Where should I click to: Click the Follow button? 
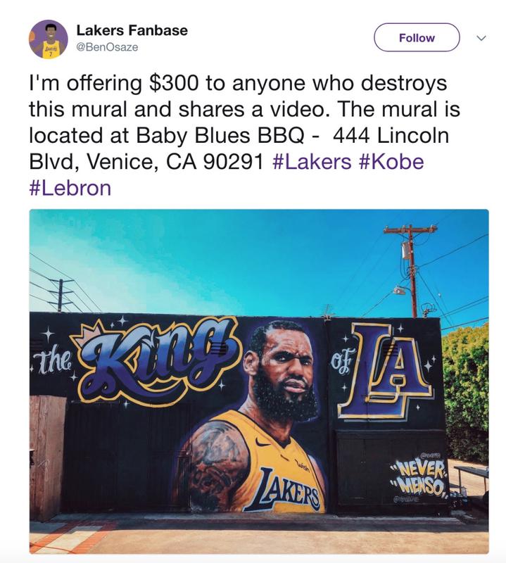tap(417, 37)
